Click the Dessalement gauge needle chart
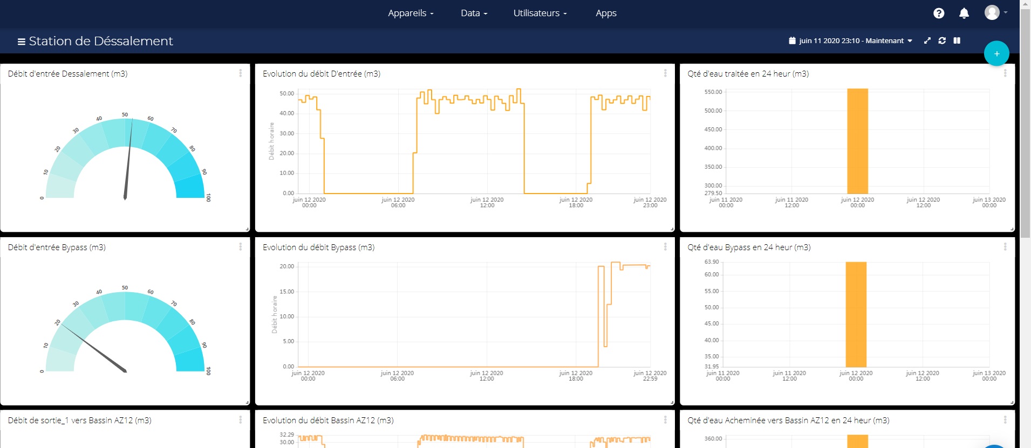The image size is (1031, 448). pyautogui.click(x=125, y=157)
